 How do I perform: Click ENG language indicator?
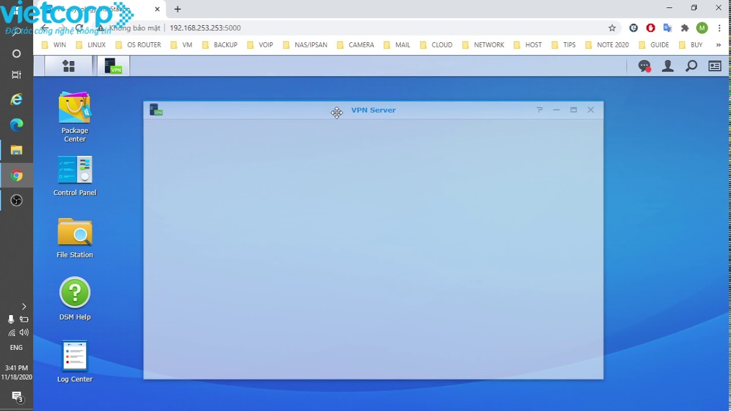tap(17, 348)
